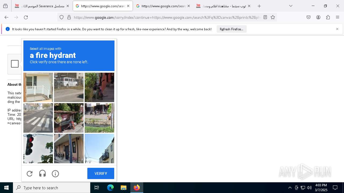Select the white van image tile
344x193 pixels.
69,87
